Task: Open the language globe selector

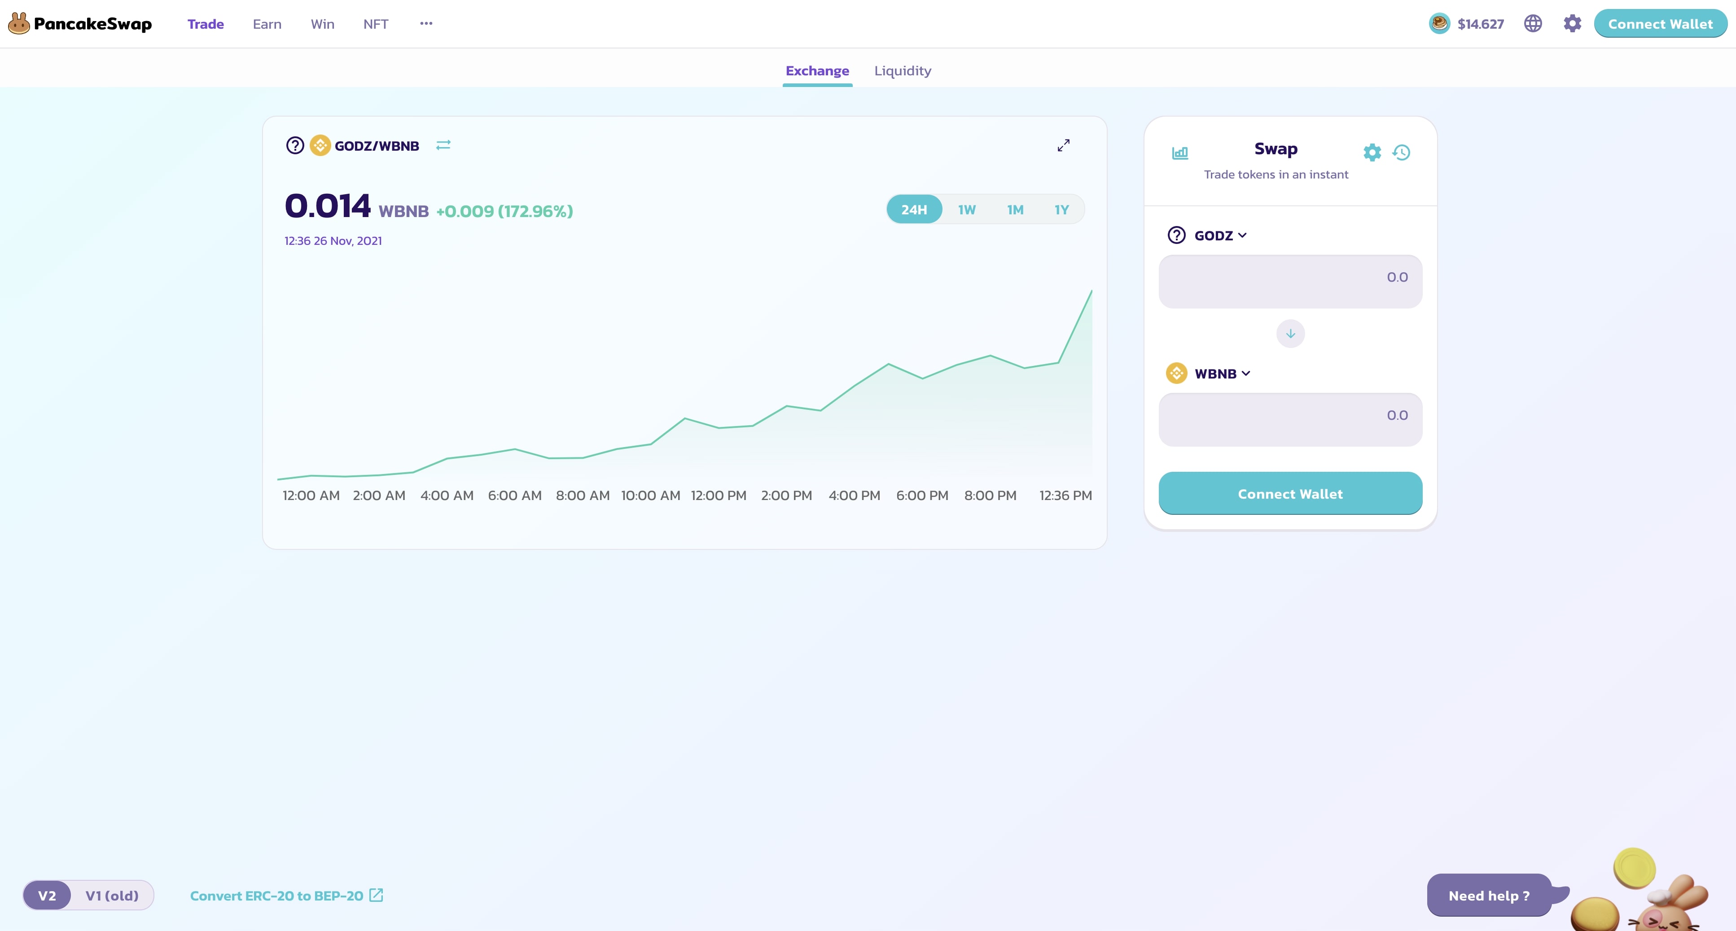Action: point(1533,24)
